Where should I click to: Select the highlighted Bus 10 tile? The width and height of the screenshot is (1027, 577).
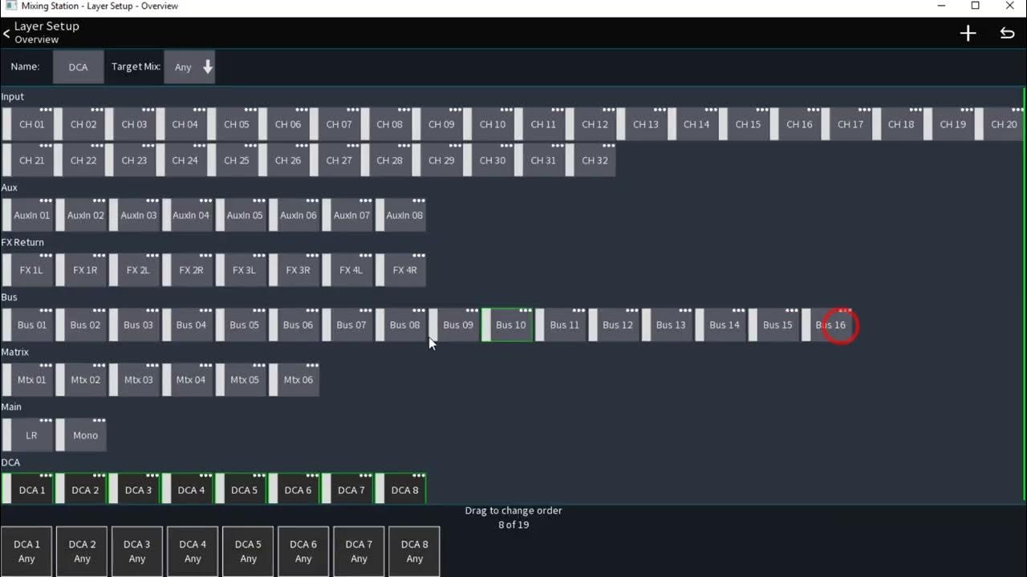point(508,325)
